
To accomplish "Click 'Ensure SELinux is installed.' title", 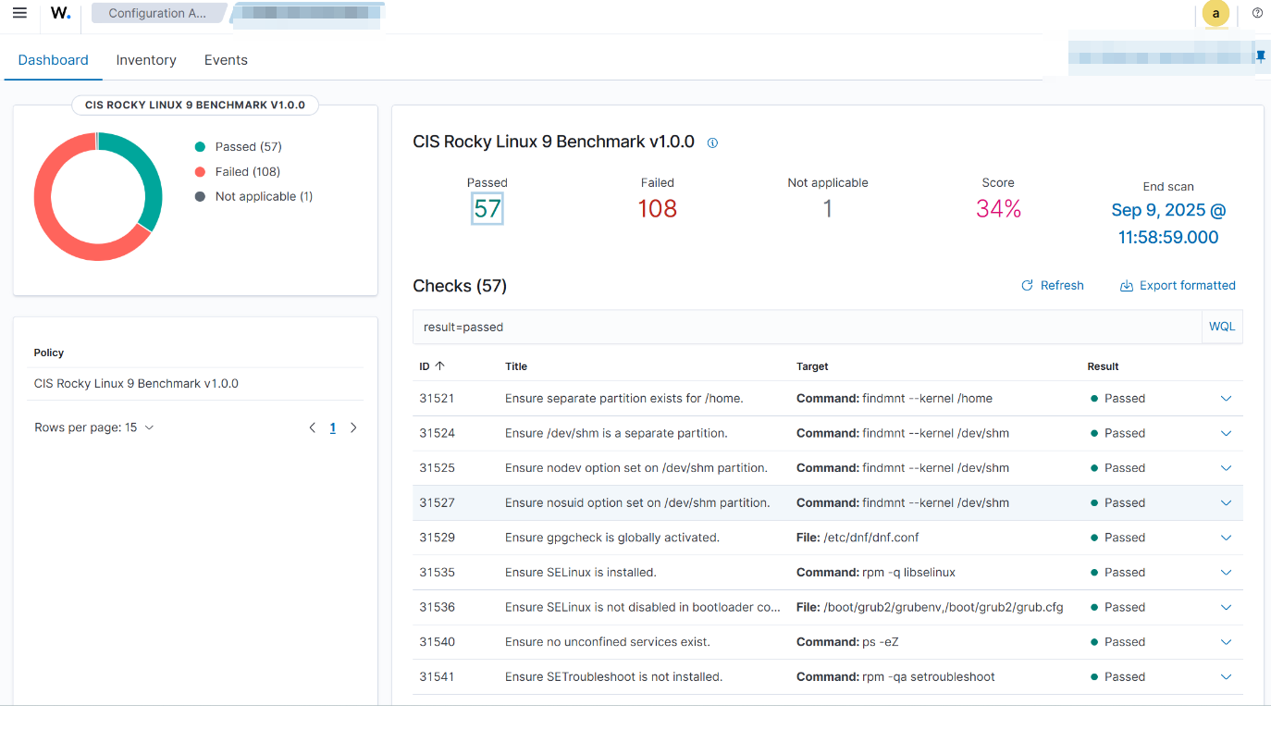I will coord(581,573).
